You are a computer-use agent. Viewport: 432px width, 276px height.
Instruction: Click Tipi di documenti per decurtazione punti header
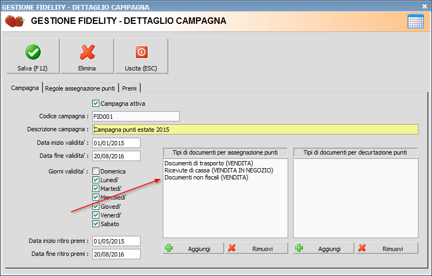[355, 152]
